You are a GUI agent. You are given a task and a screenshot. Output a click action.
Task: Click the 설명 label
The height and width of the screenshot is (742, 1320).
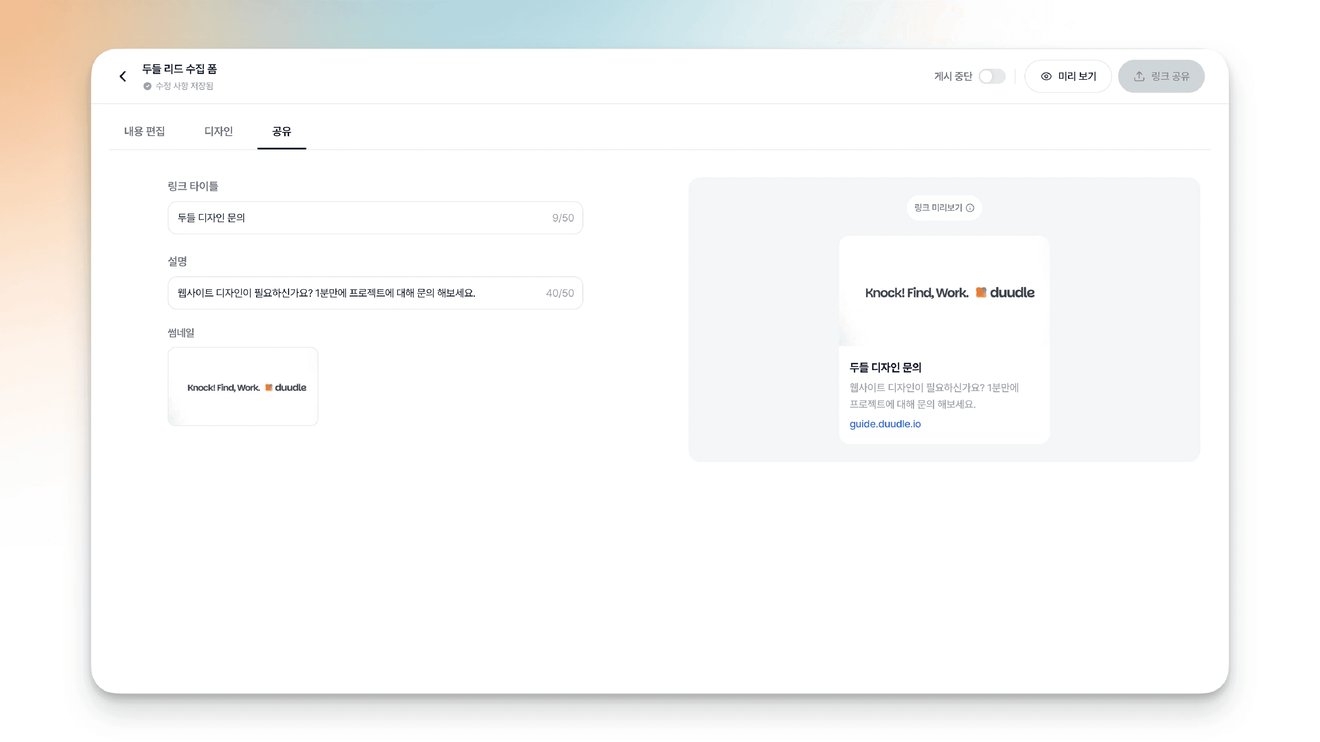[177, 262]
